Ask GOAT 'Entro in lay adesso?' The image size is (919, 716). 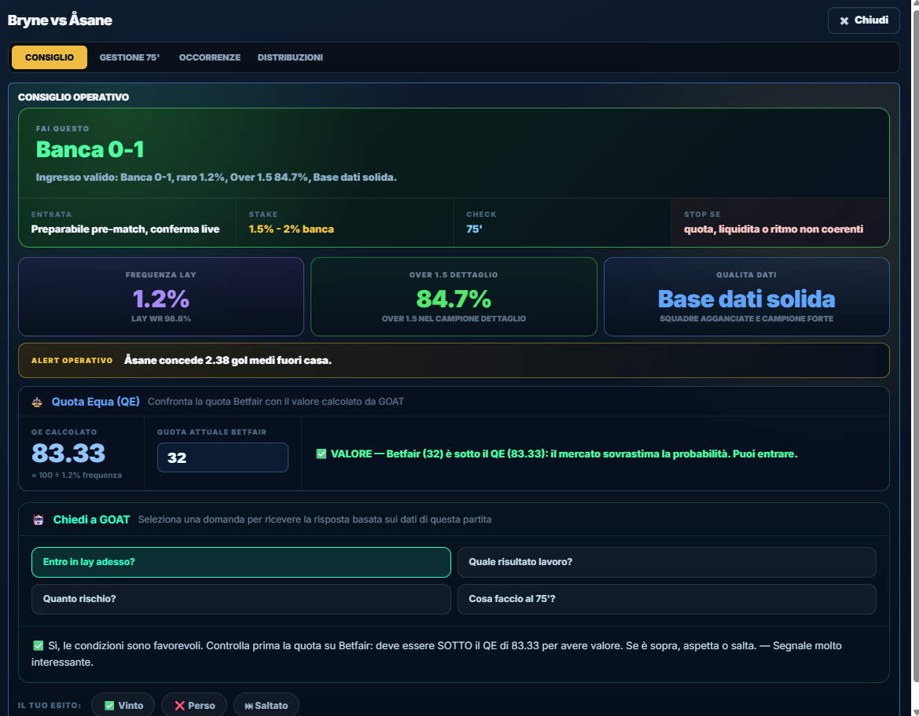click(241, 562)
